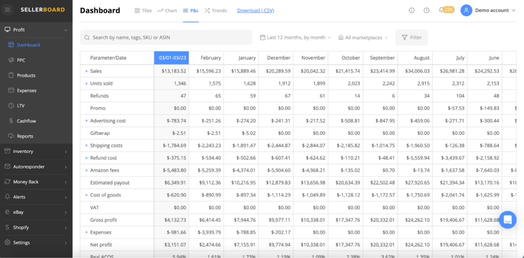
Task: Click the PPC megaphone icon
Action: pos(11,60)
